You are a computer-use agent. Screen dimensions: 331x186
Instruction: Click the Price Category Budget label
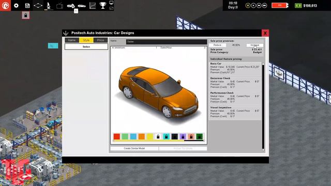(x=236, y=52)
